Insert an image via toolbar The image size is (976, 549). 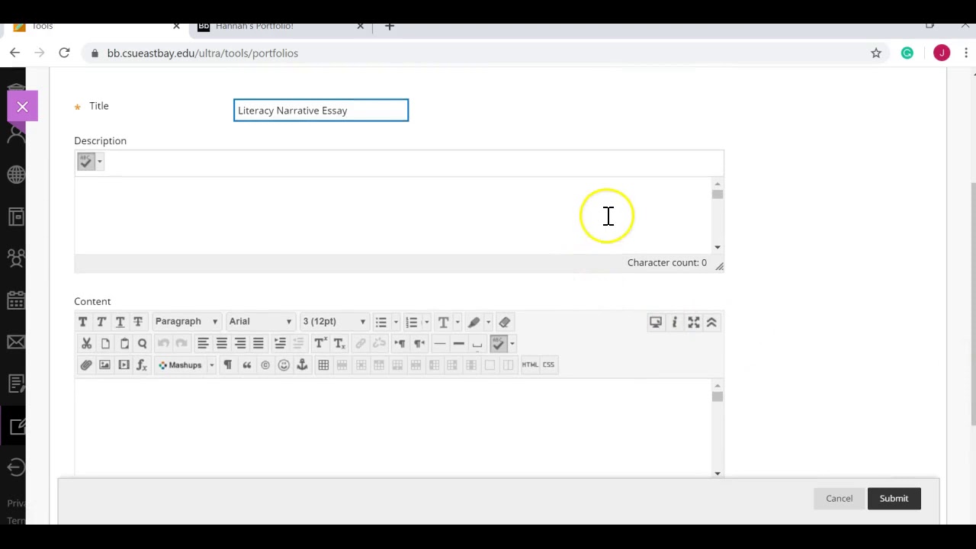[x=104, y=365]
